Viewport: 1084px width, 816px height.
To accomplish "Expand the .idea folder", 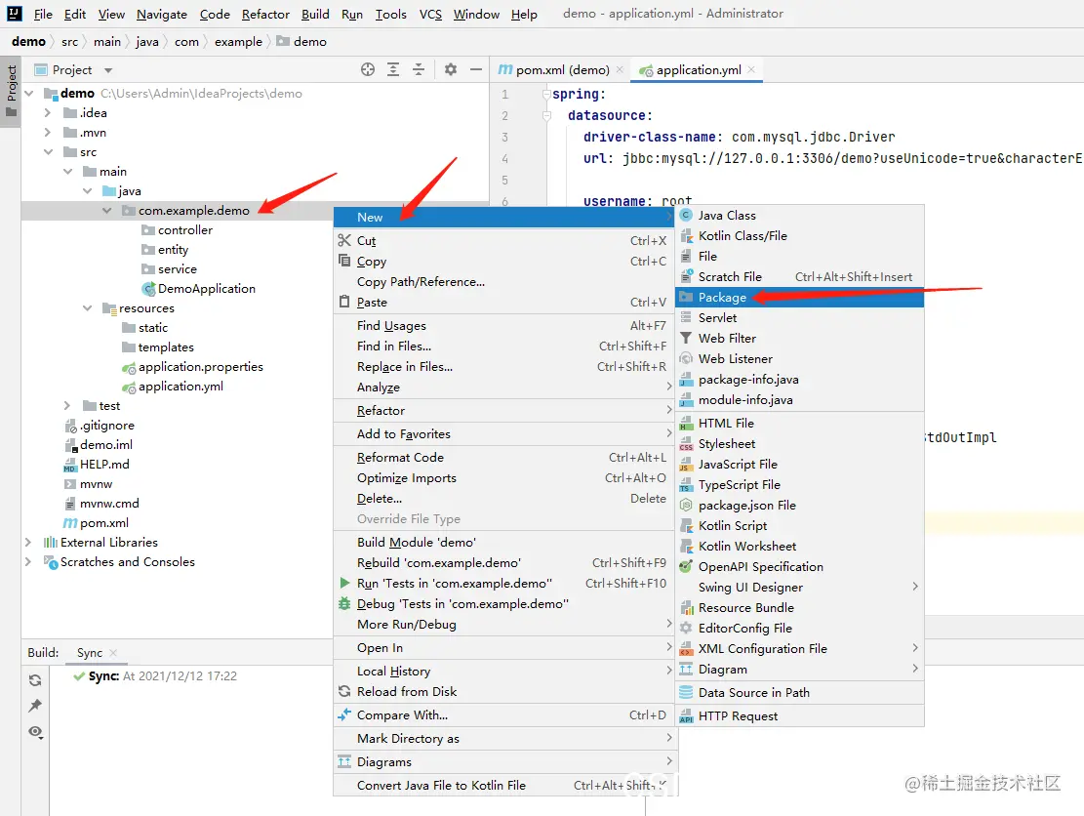I will point(48,112).
